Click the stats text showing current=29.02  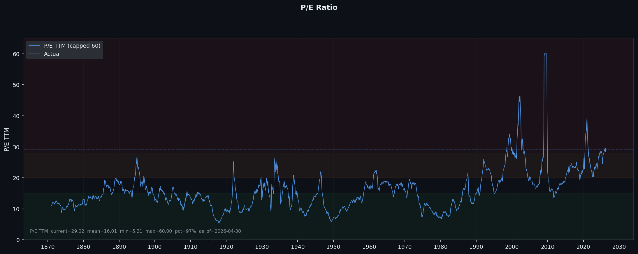point(67,231)
